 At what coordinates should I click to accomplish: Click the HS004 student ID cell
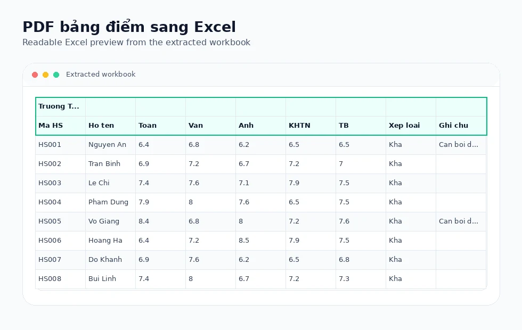click(61, 202)
